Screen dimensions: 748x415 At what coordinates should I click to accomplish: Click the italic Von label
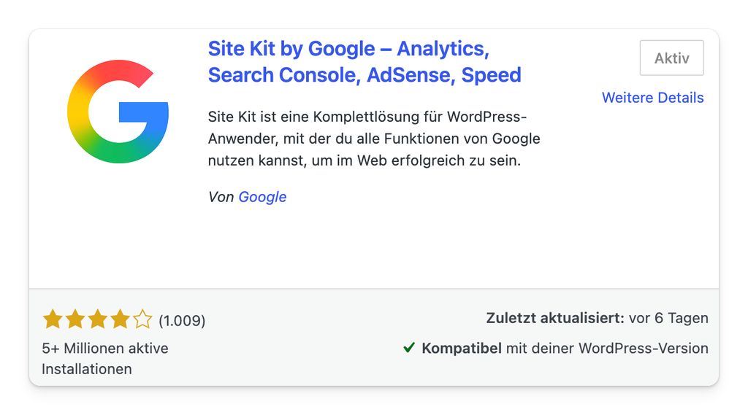(x=221, y=197)
